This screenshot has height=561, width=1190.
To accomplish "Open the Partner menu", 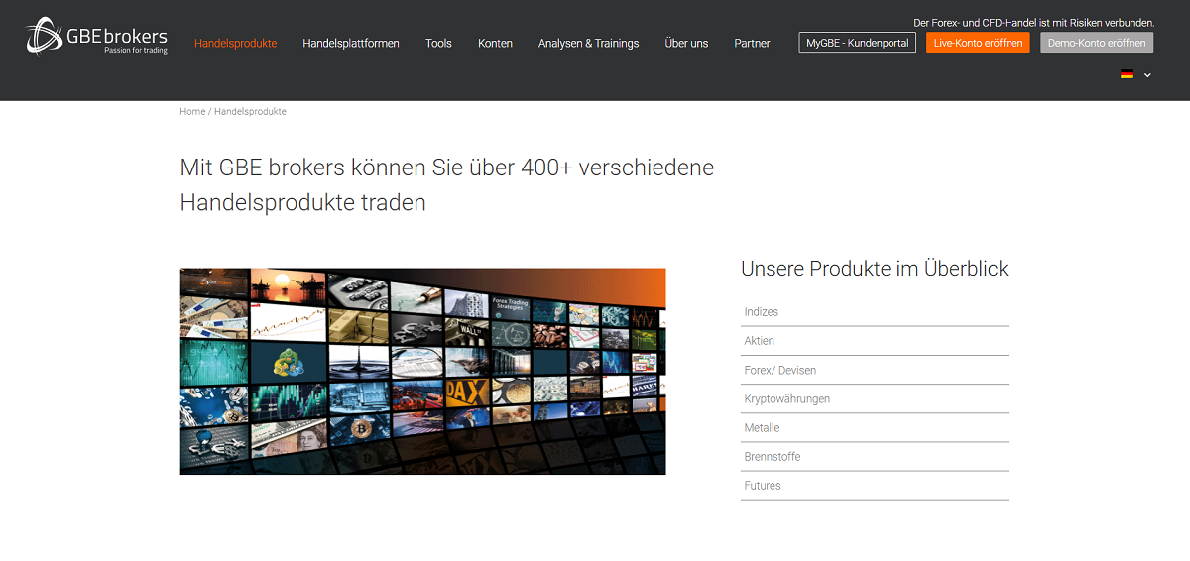I will pyautogui.click(x=752, y=43).
